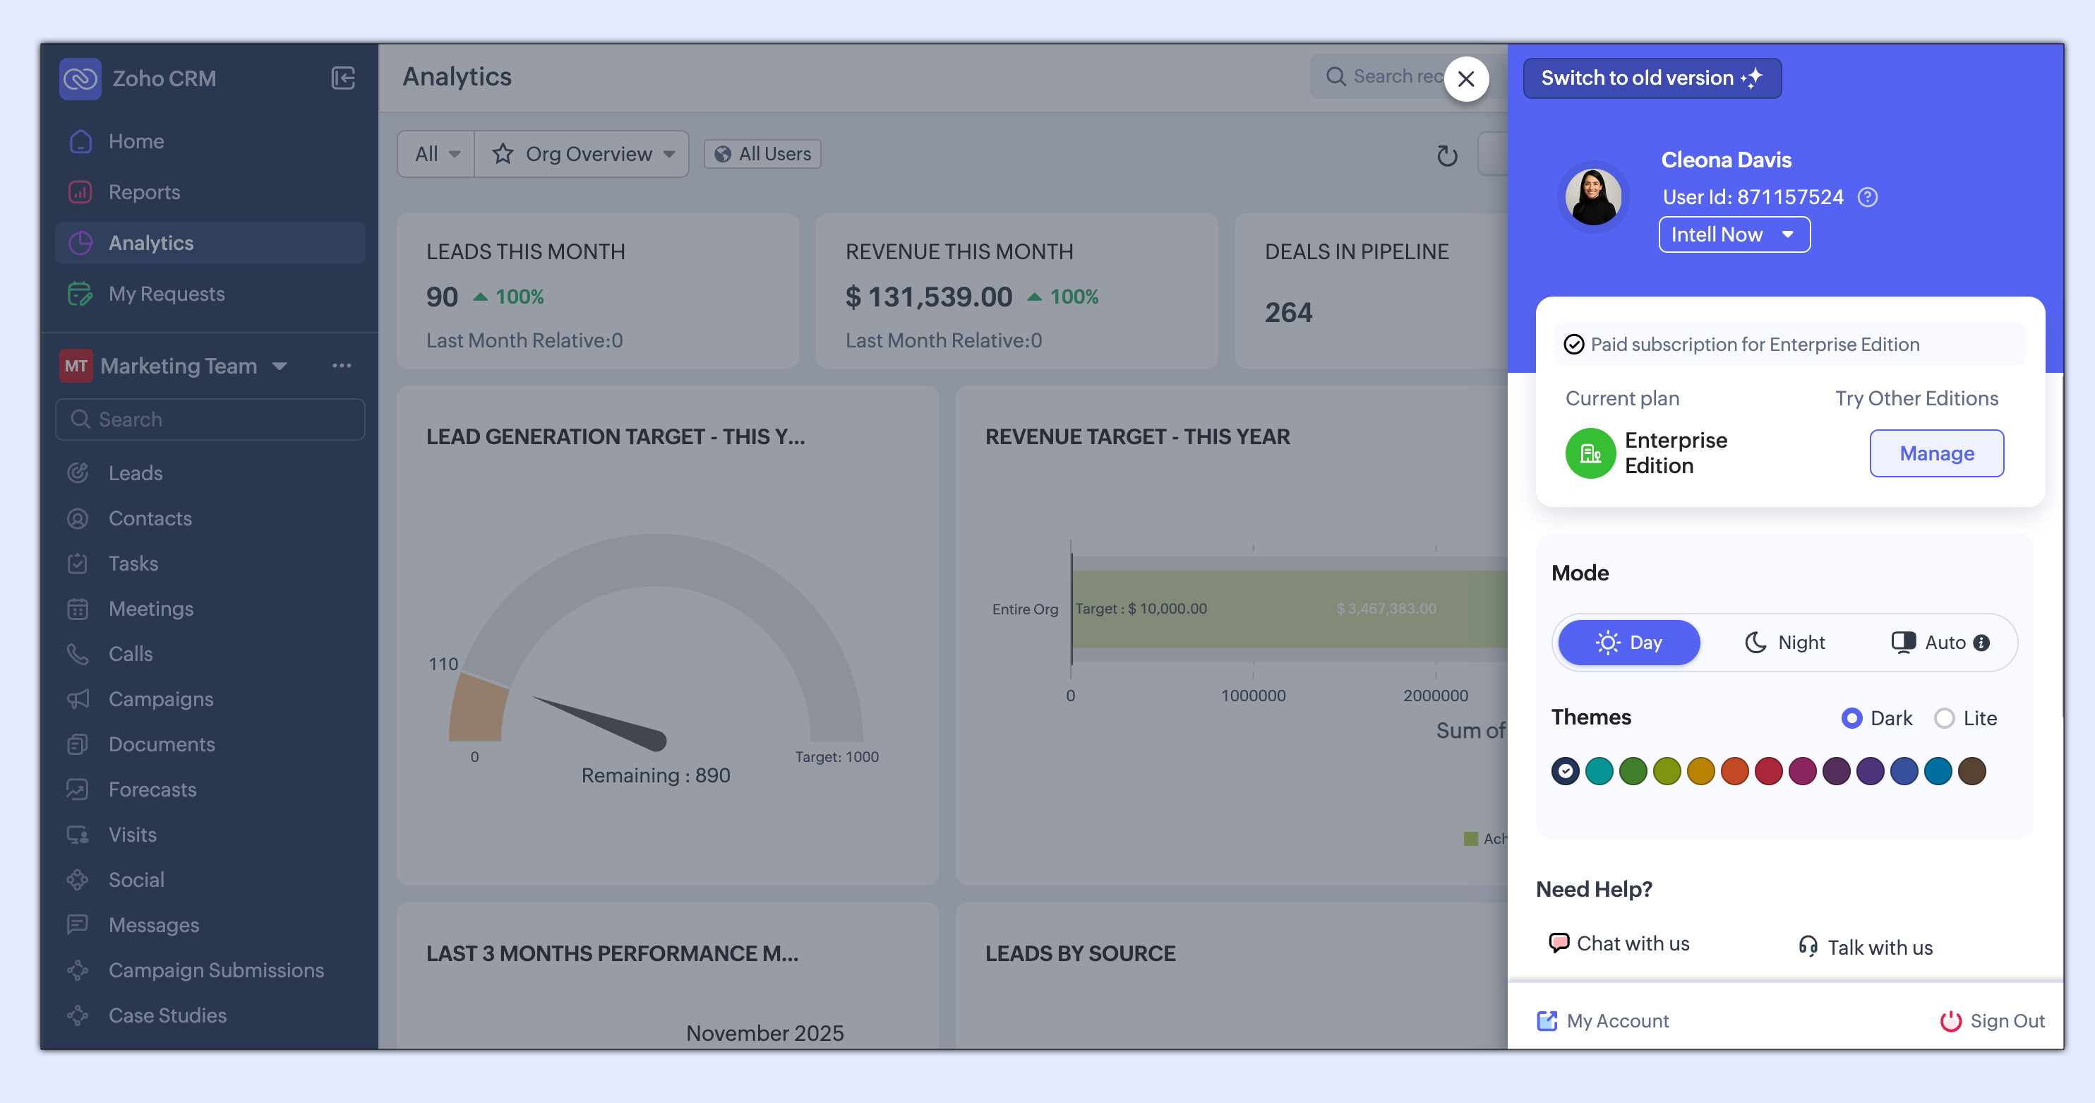Switch display mode to Night
The image size is (2095, 1103).
[1784, 643]
